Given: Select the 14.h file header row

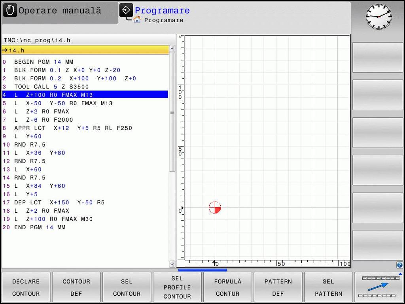Looking at the screenshot, I should pos(85,50).
